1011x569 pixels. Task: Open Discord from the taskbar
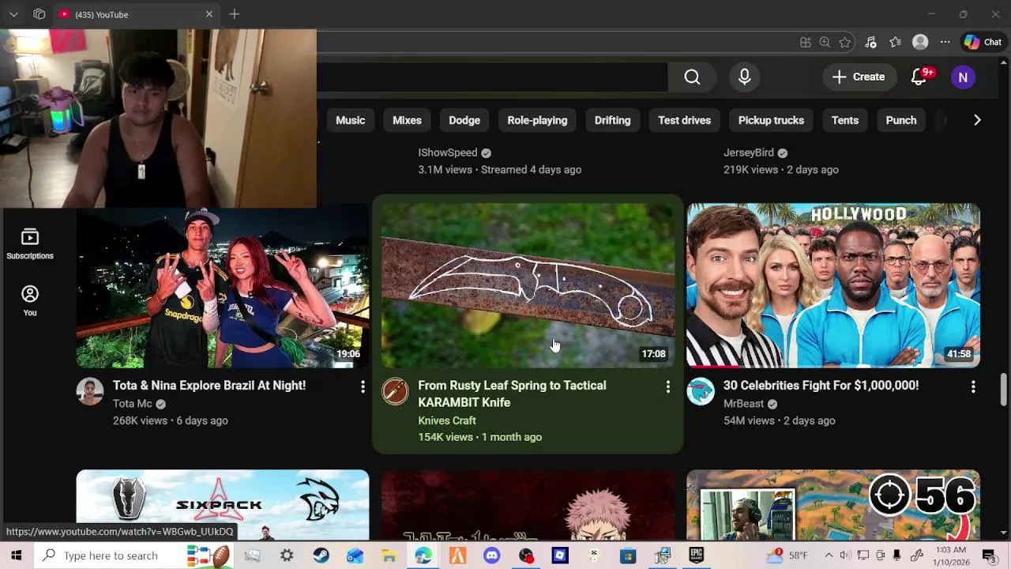pos(492,556)
